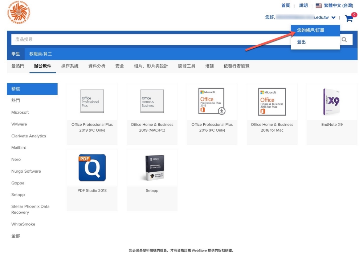Filter by Stellar Phoenix Data Recovery
363x261 pixels.
point(30,209)
